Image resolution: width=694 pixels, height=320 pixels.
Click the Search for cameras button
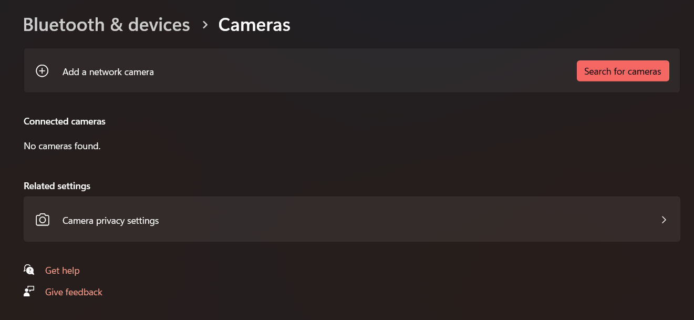click(623, 70)
